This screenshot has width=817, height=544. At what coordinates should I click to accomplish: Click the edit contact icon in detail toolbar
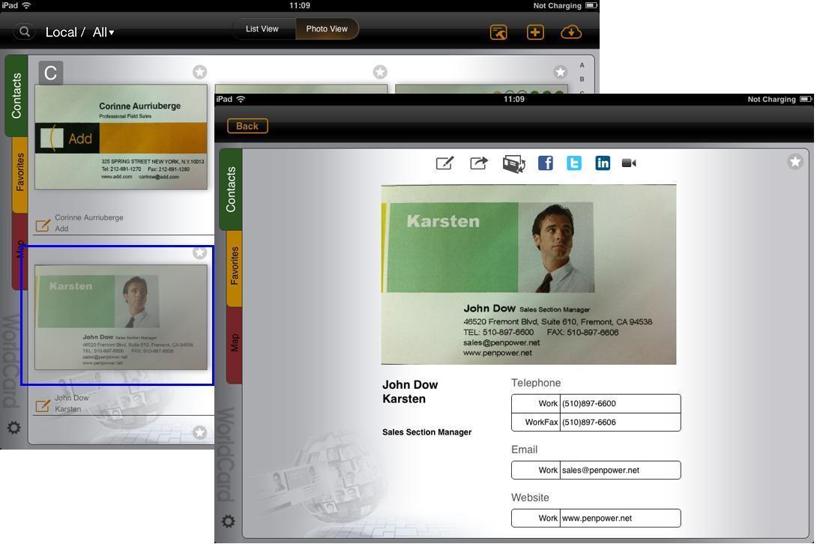click(x=444, y=163)
